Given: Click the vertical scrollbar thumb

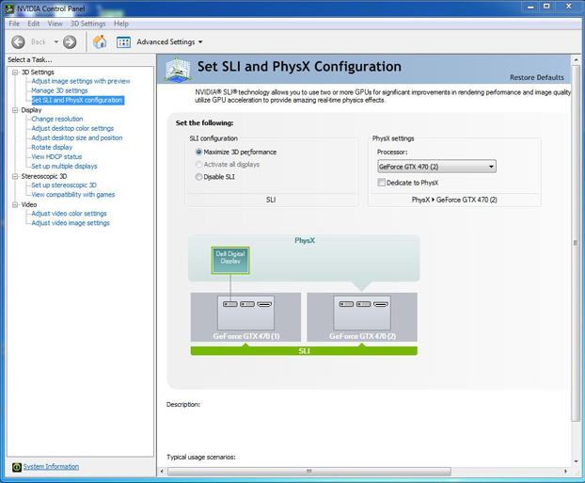Looking at the screenshot, I should 576,243.
